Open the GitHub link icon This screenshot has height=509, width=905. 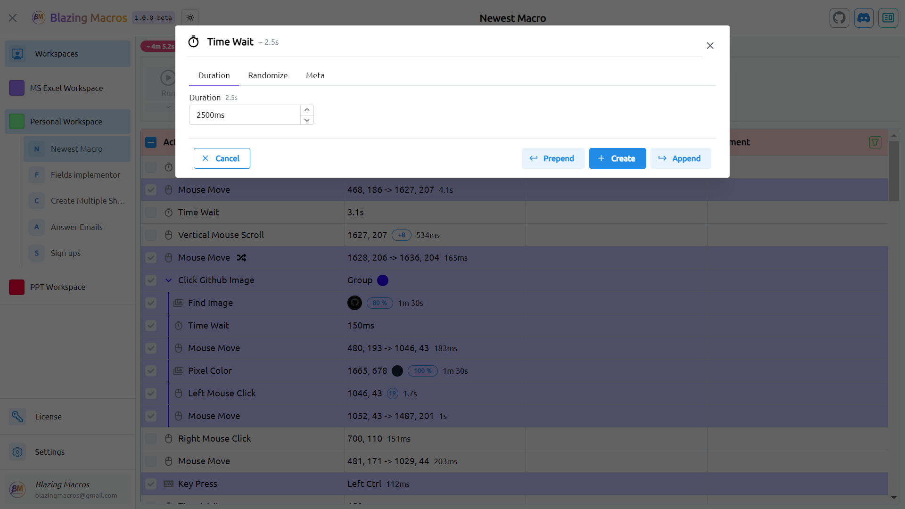839,18
